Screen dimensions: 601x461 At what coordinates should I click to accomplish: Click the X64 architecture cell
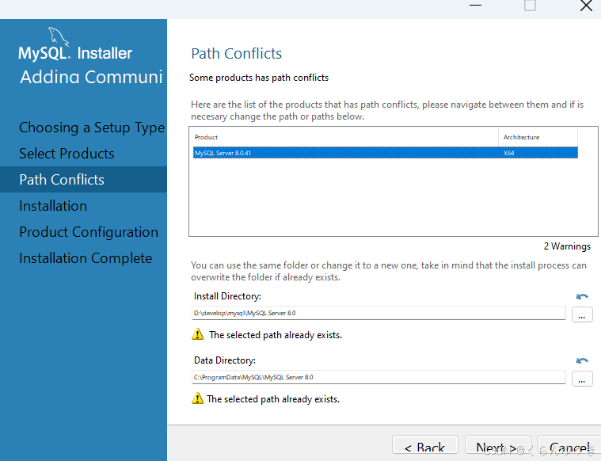508,153
